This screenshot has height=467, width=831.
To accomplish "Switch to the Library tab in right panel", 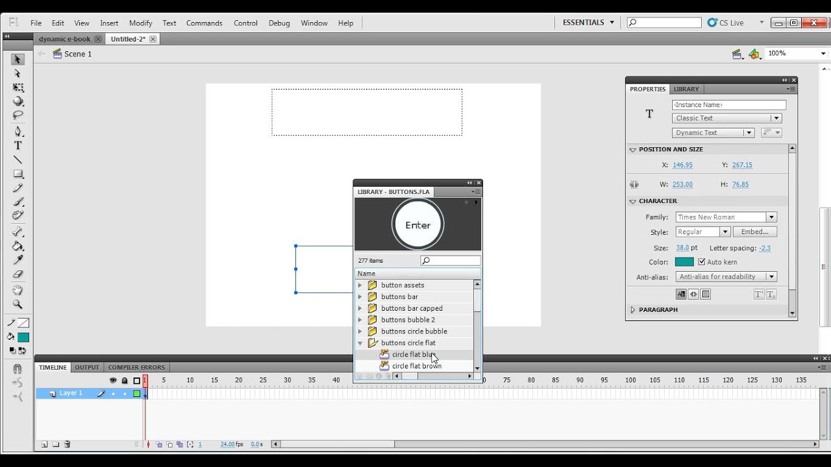I will [x=686, y=89].
